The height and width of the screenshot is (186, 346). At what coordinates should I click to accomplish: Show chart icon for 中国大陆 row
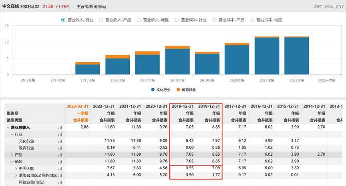click(x=60, y=168)
